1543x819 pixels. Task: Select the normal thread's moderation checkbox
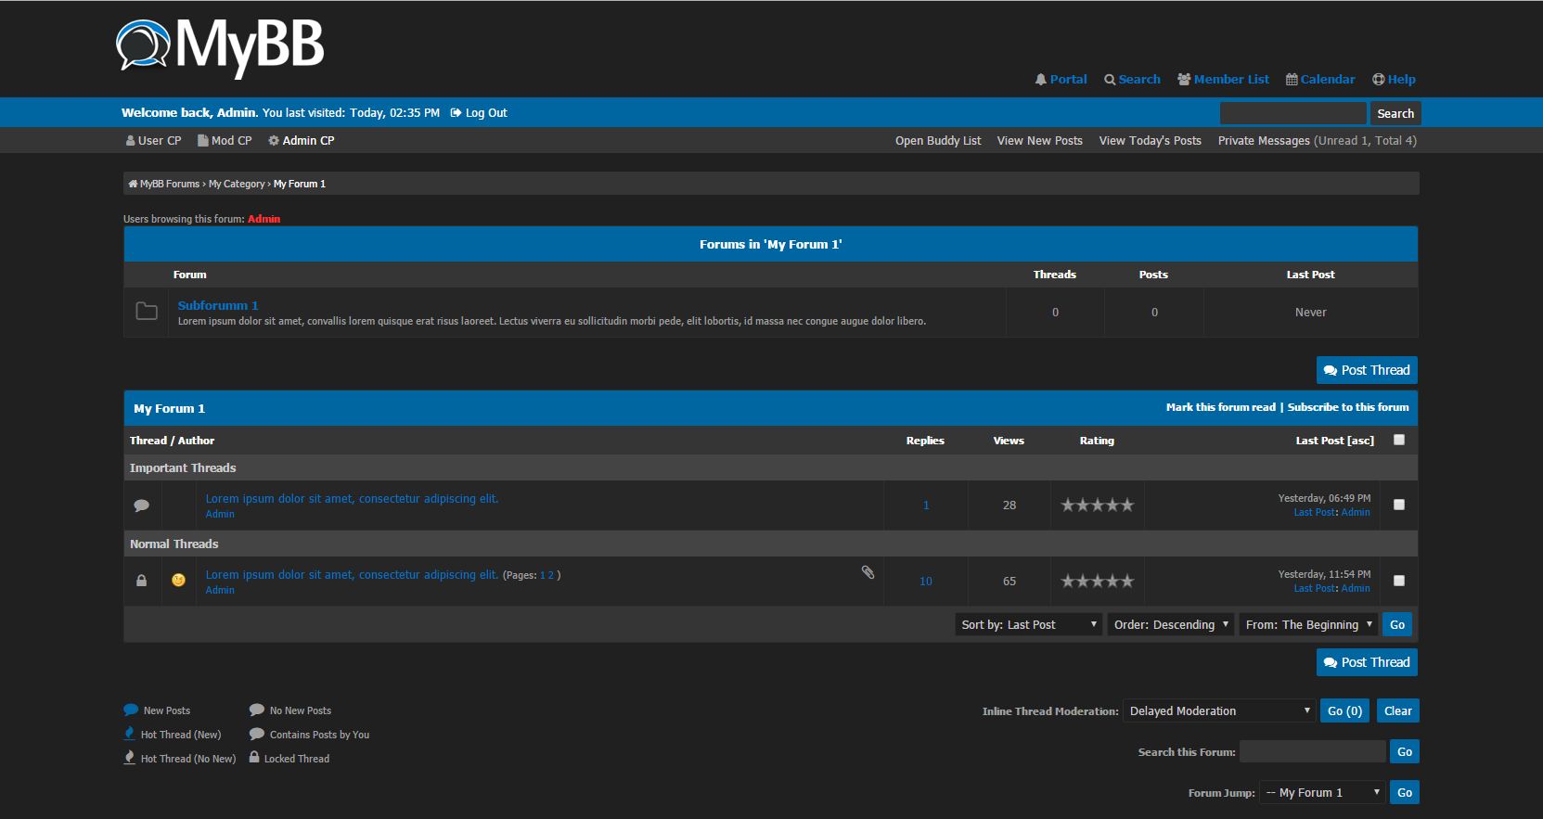pyautogui.click(x=1399, y=582)
